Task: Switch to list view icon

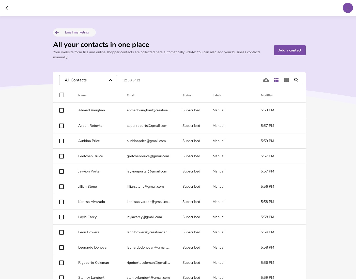Action: pyautogui.click(x=276, y=80)
